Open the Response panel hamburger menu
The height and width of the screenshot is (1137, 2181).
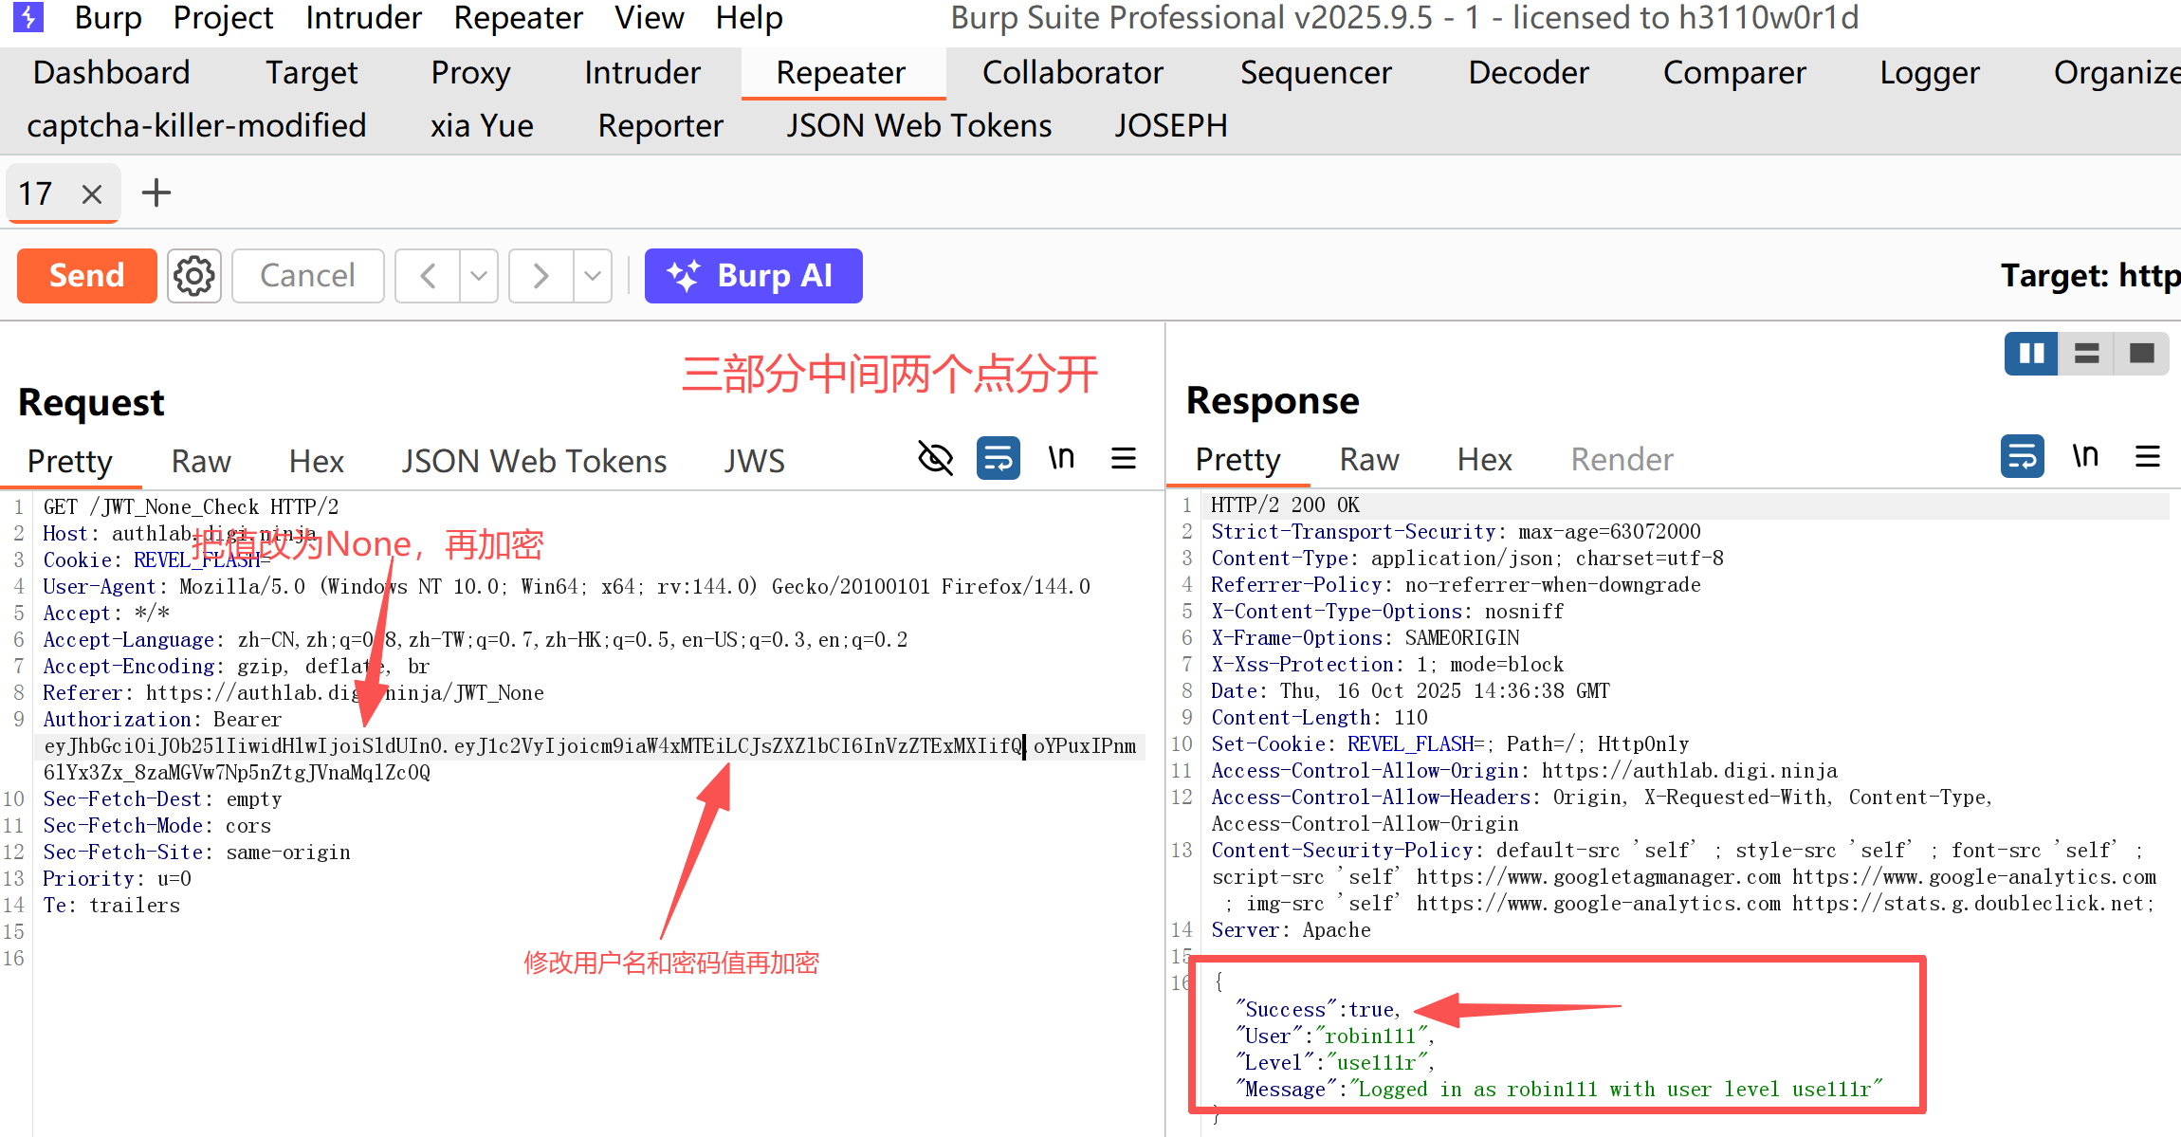[2147, 457]
